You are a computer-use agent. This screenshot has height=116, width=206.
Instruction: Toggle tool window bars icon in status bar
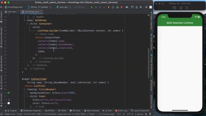pyautogui.click(x=2, y=114)
